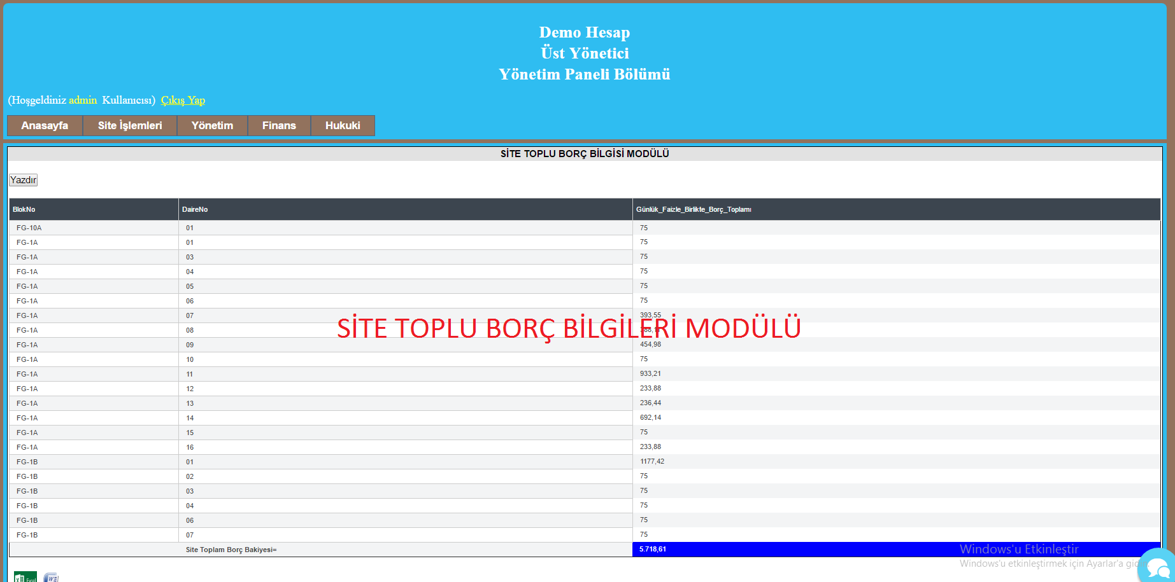The image size is (1175, 582).
Task: Click the Çıkış Yap logout link
Action: (183, 100)
